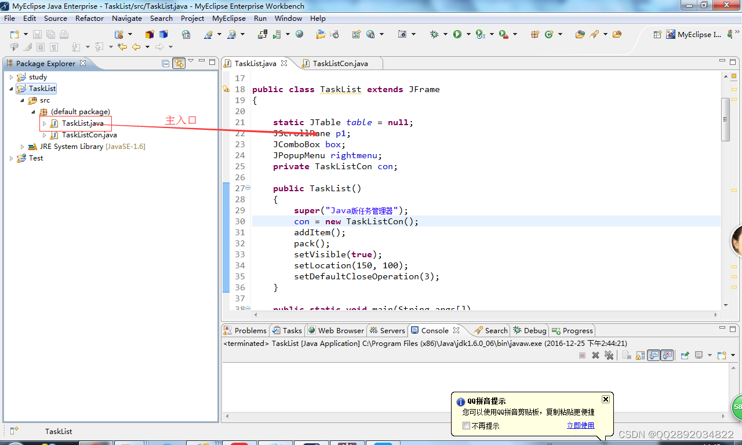Image resolution: width=742 pixels, height=445 pixels.
Task: Open the Run button dropdown arrow
Action: [468, 35]
